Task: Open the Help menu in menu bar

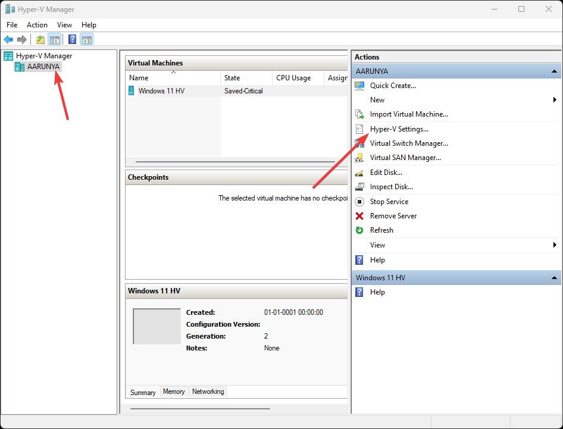Action: point(89,25)
